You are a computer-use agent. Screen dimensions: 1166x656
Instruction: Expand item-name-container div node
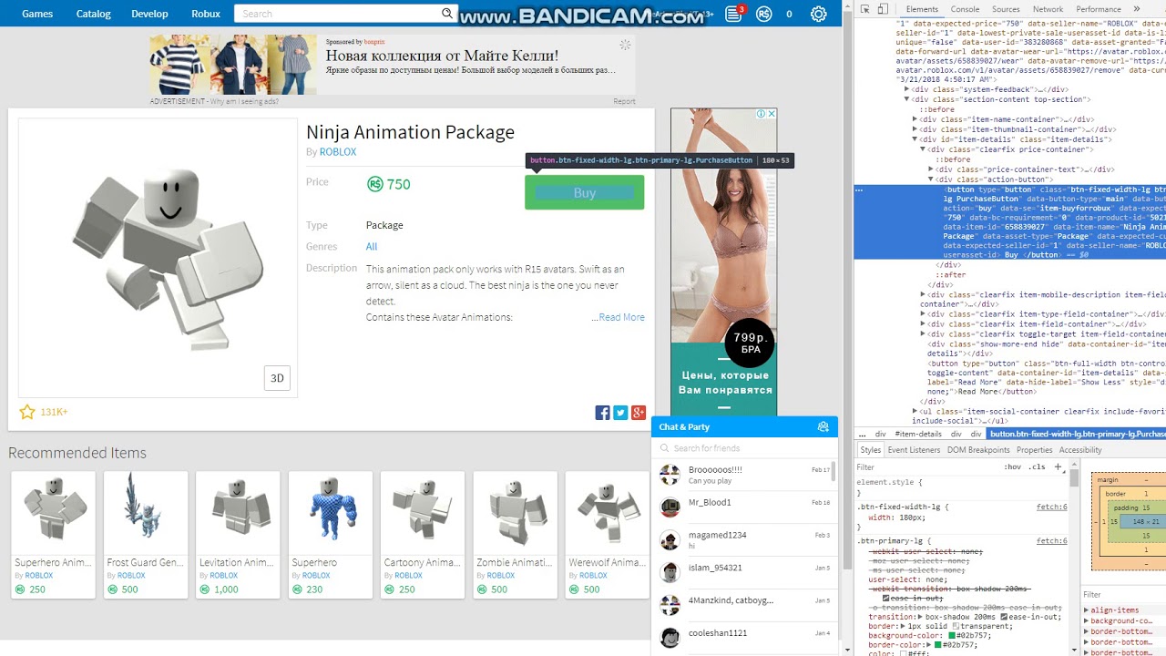(915, 119)
